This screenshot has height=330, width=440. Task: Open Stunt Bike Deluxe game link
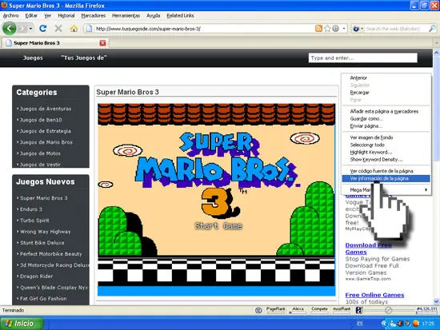pyautogui.click(x=42, y=243)
